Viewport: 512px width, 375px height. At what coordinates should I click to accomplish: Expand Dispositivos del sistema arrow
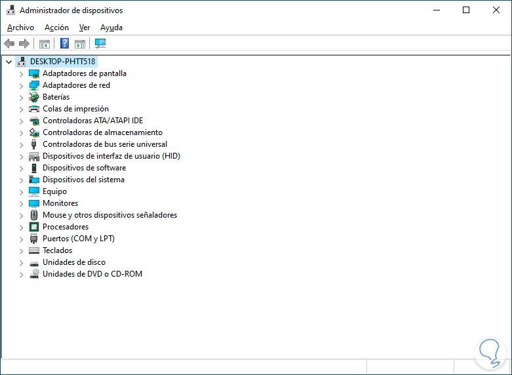pos(21,180)
